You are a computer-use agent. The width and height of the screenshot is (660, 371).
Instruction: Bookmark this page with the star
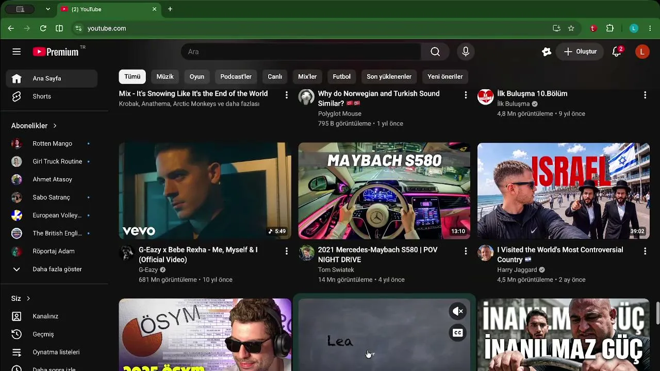(x=571, y=28)
